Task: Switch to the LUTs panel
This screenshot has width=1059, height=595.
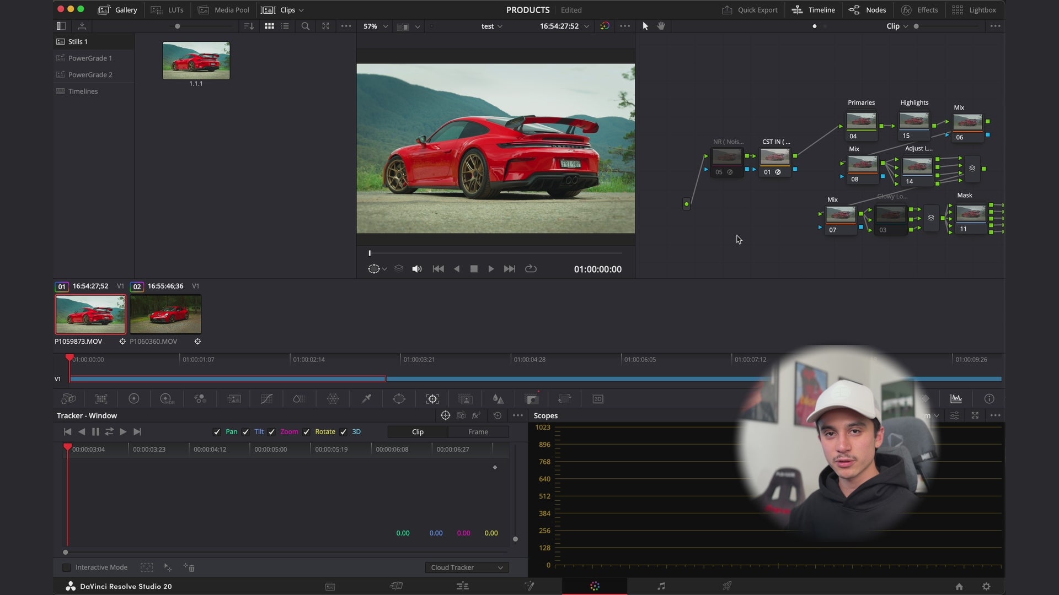Action: pos(168,9)
